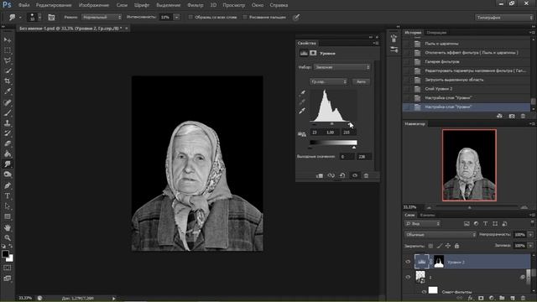This screenshot has height=302, width=537.
Task: Select the Rectangular Marquee tool
Action: pos(8,50)
